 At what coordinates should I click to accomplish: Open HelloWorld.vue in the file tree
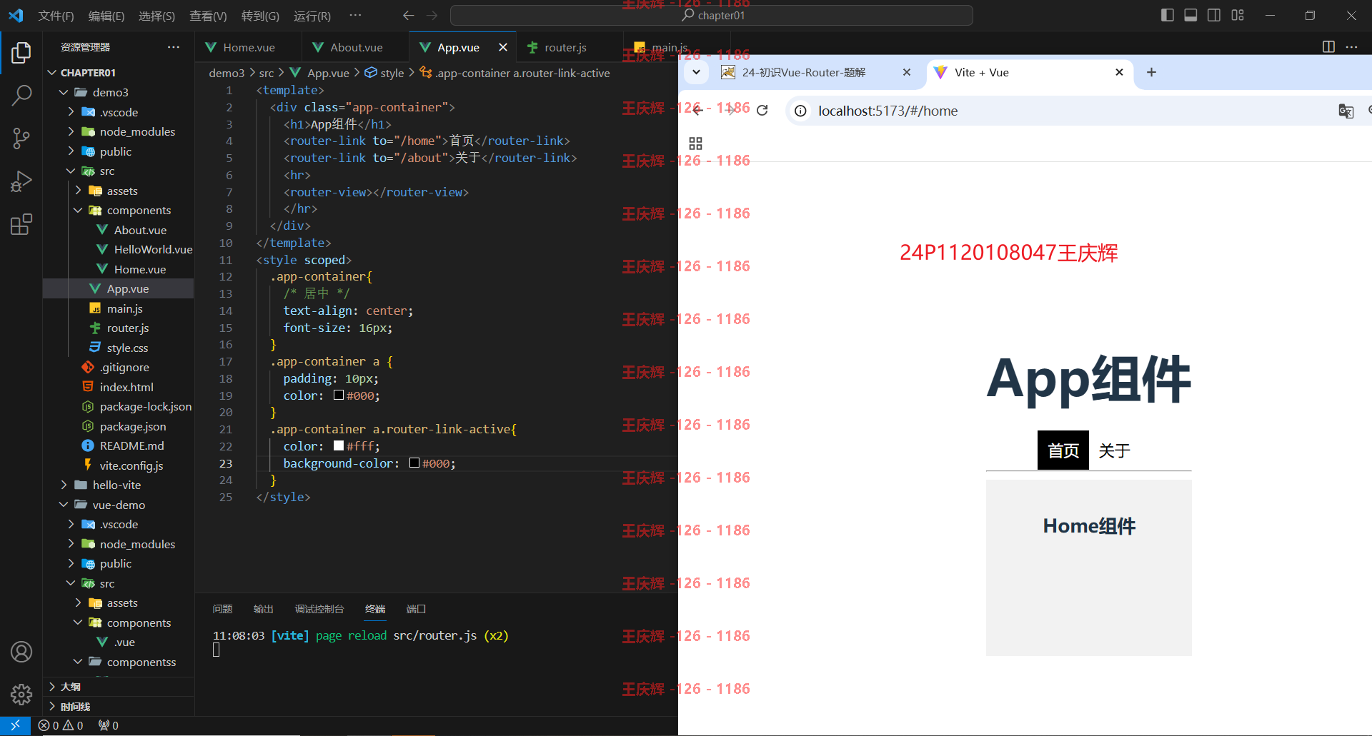153,249
